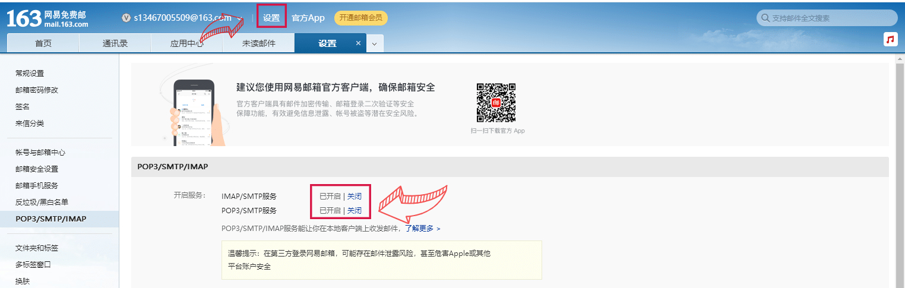This screenshot has width=905, height=288.
Task: Click the 163 mail logo
Action: (x=48, y=18)
